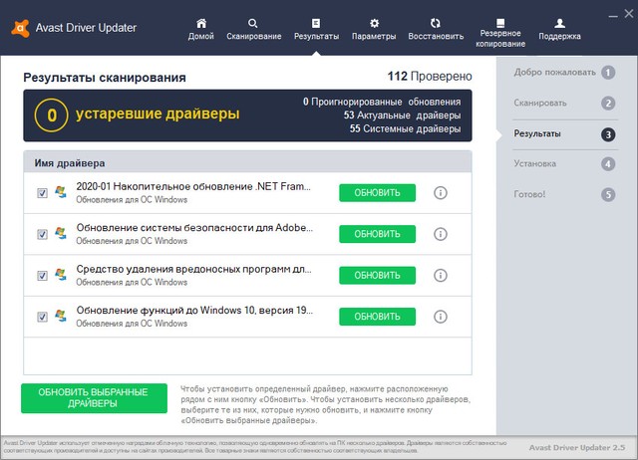Toggle checkbox for Windows 10 feature update
Viewport: 638px width, 460px height.
tap(42, 317)
